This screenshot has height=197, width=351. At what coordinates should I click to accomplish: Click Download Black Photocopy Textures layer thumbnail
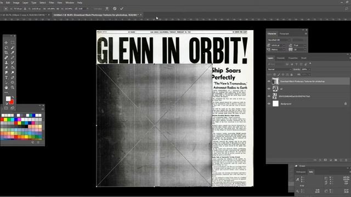275,82
